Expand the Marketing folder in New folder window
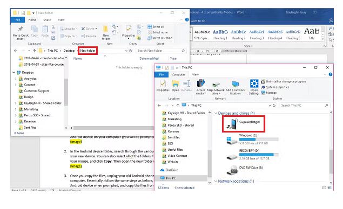The height and width of the screenshot is (209, 343). click(16, 109)
